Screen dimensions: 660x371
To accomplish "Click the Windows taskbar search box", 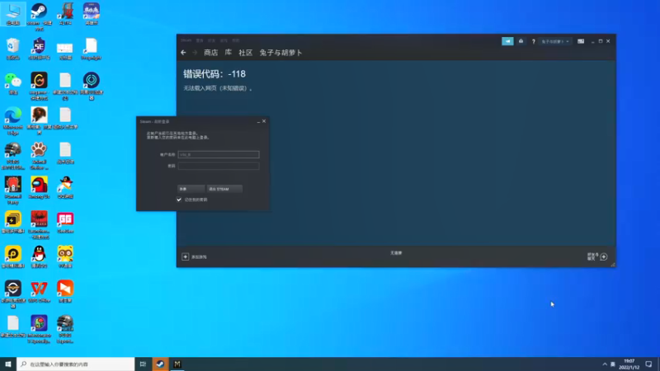I will pos(75,364).
